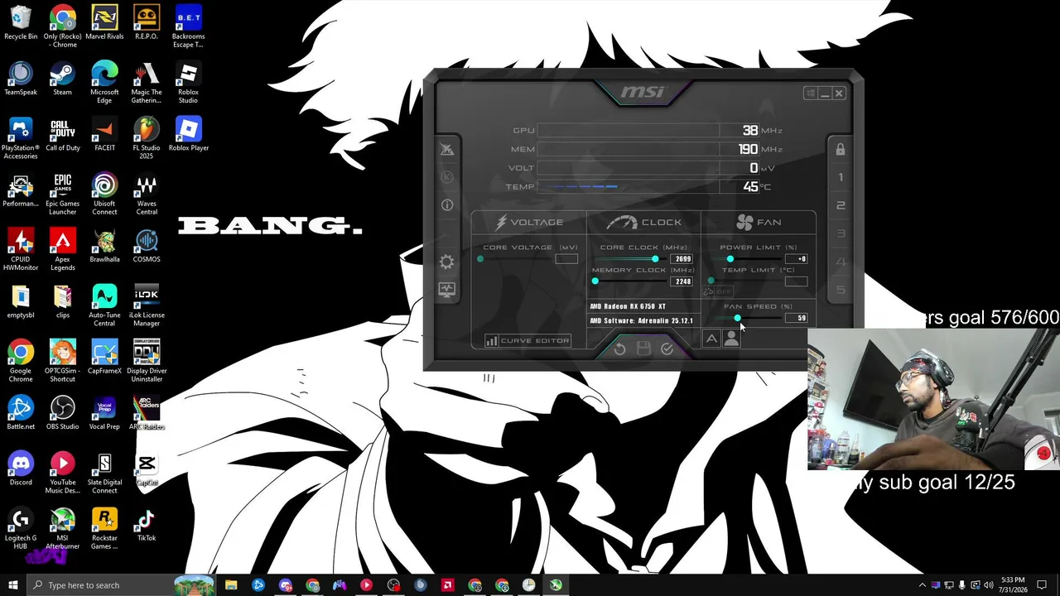This screenshot has width=1060, height=596.
Task: Select the Display Driver Uninstaller desktop icon
Action: 147,361
